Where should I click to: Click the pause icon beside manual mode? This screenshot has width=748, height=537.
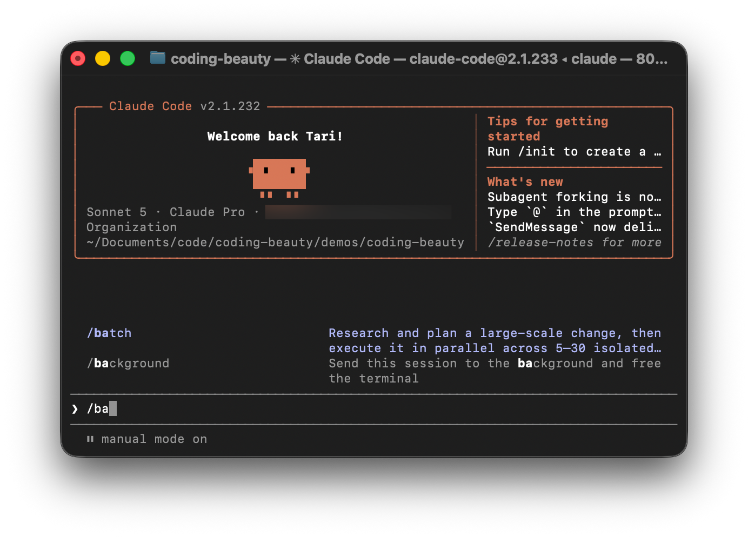tap(90, 439)
